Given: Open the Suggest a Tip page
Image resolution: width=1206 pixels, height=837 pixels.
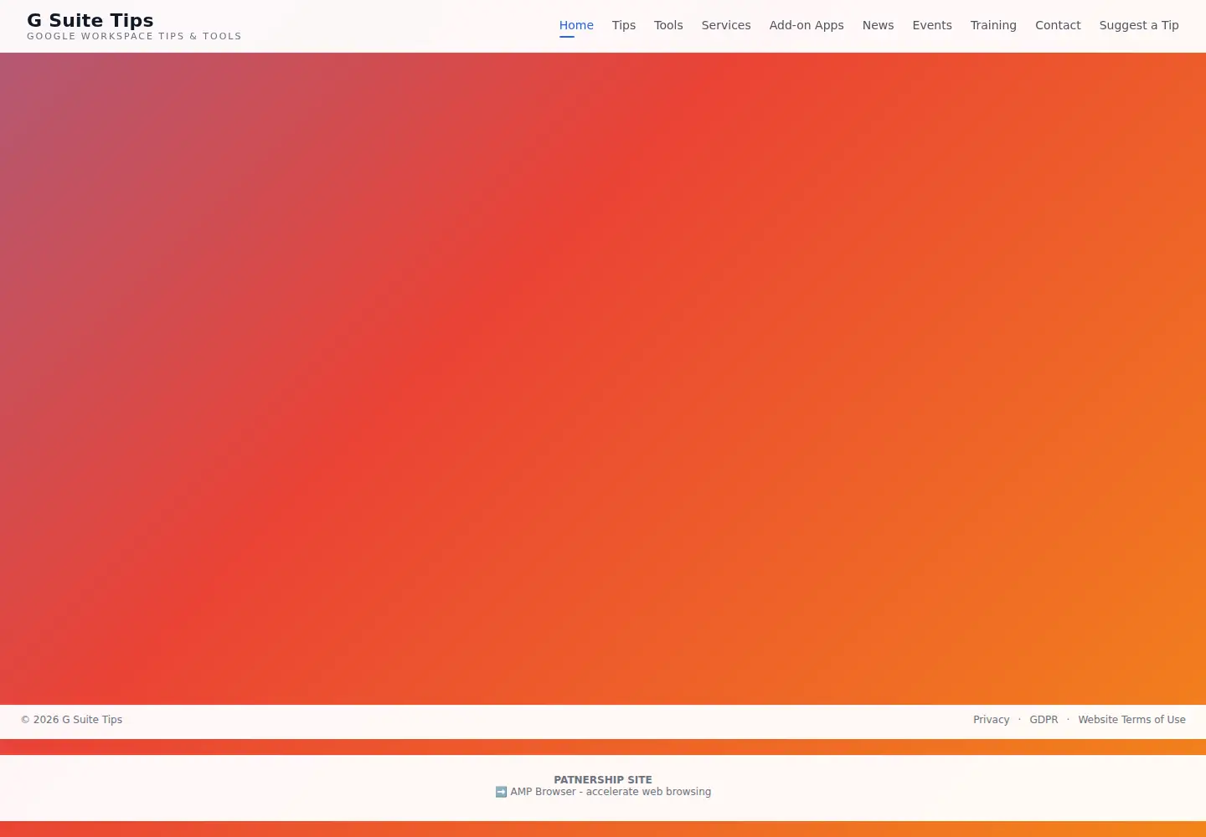Looking at the screenshot, I should coord(1139,25).
